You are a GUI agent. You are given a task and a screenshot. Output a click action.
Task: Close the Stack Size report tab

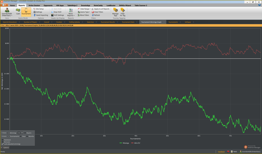(96, 22)
